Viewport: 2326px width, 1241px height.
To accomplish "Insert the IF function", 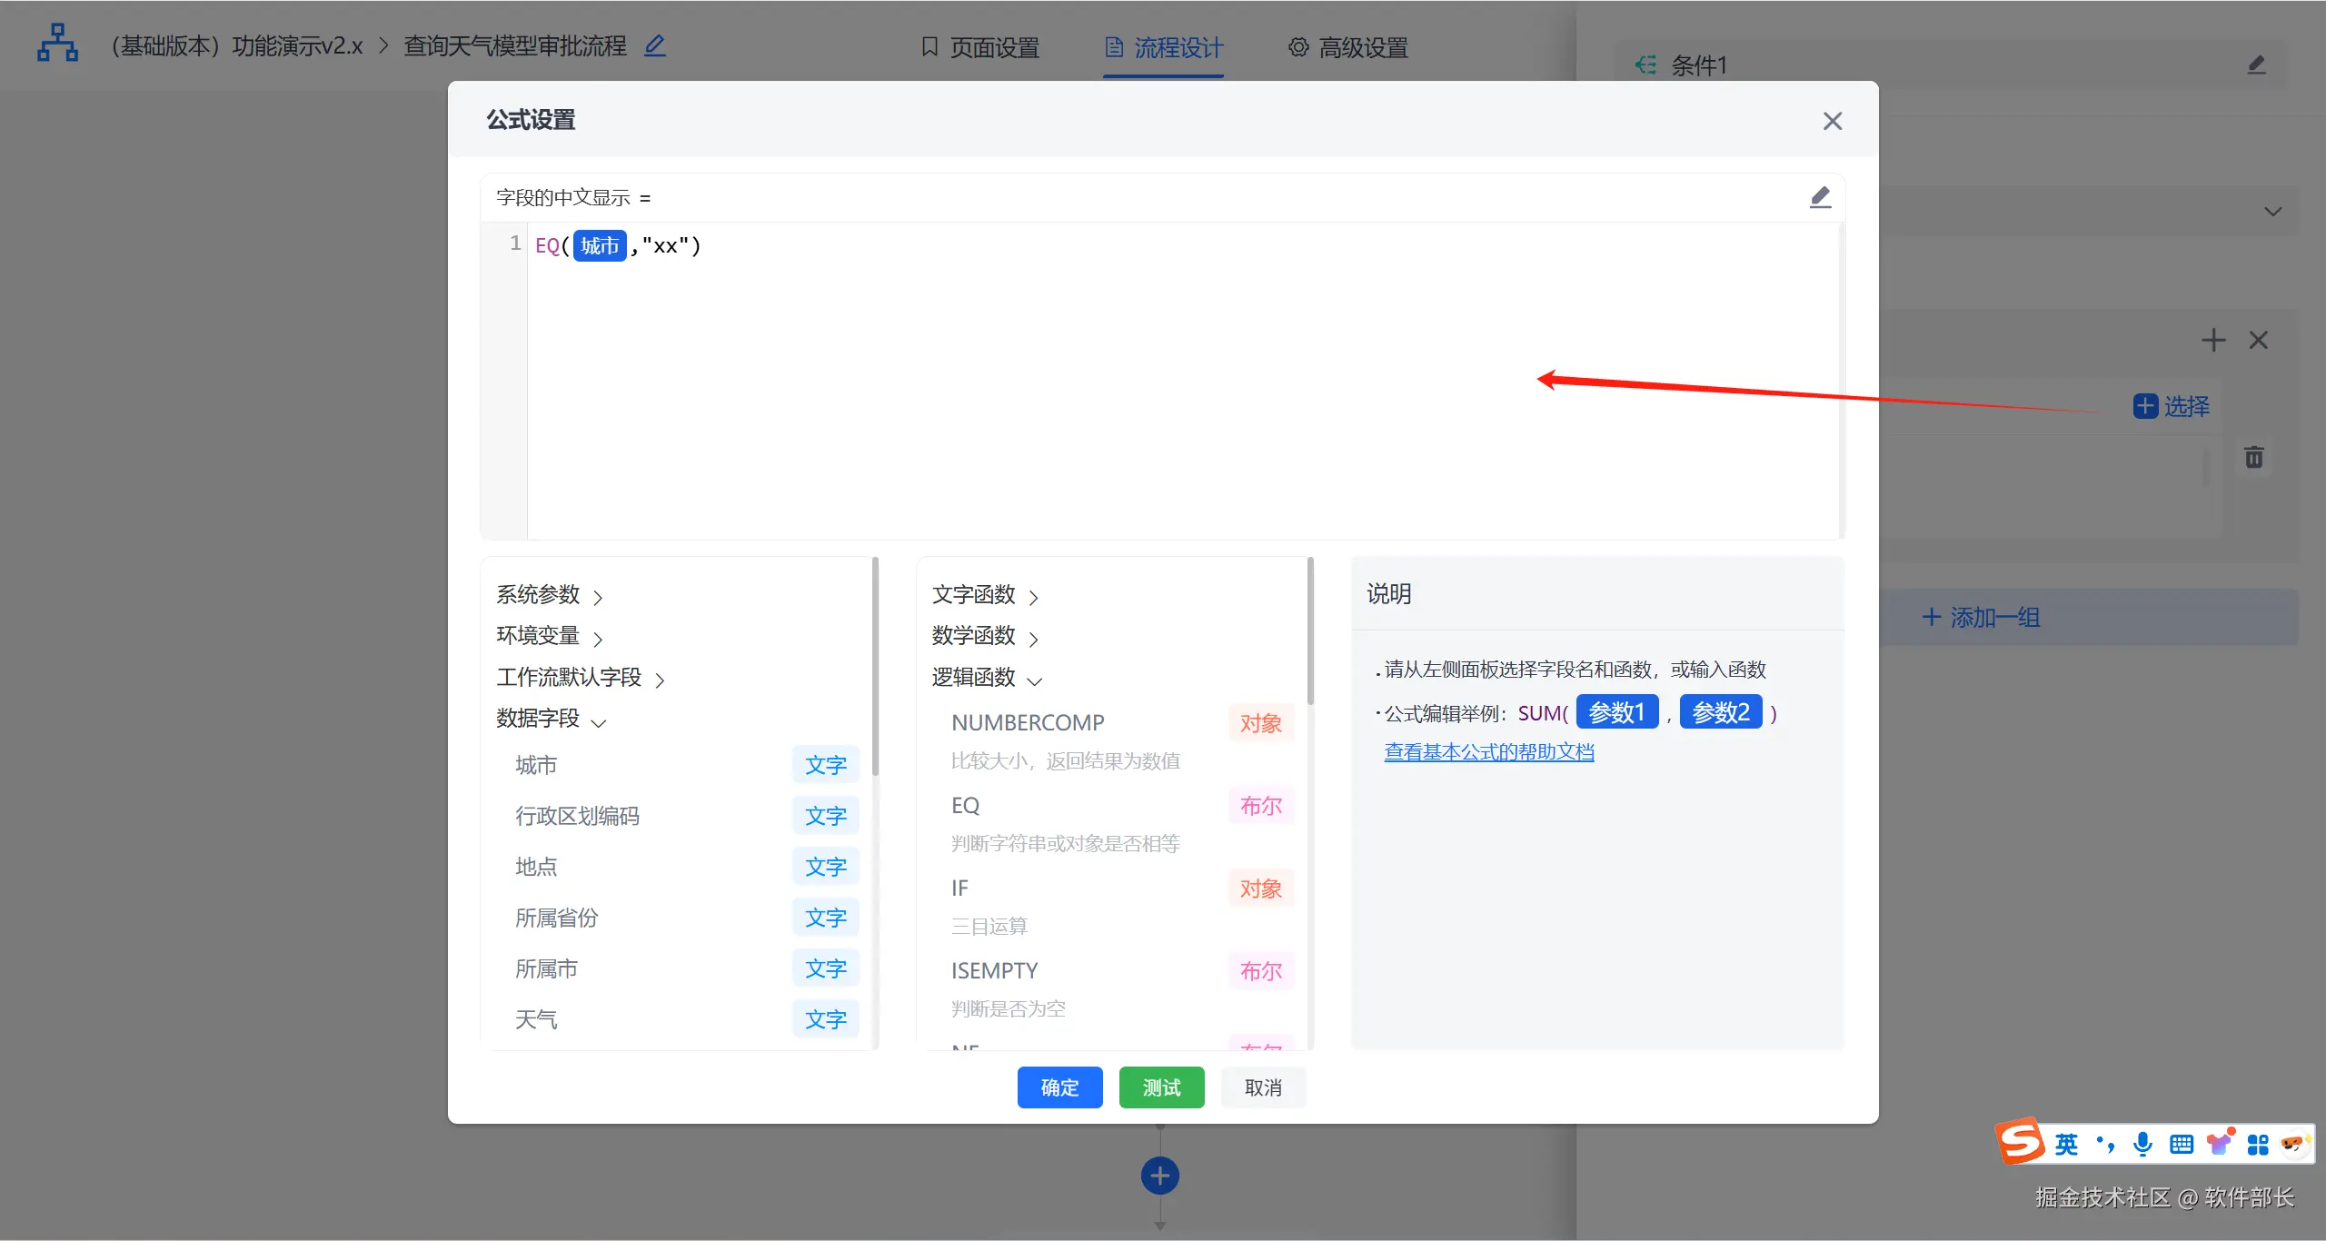I will point(1121,906).
